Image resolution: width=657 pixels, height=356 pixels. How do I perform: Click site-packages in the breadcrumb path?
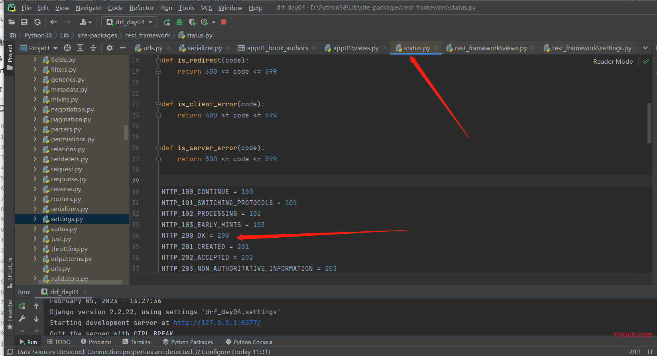(97, 35)
